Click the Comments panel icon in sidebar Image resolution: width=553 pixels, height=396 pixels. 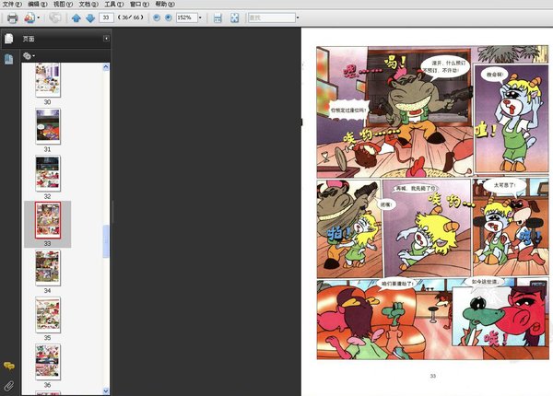point(9,366)
